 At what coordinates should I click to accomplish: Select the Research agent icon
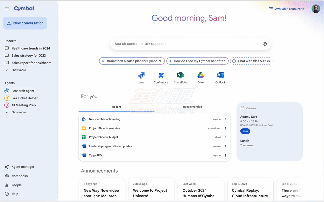click(7, 91)
